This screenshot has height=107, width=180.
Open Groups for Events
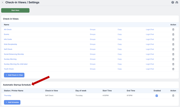pyautogui.click(x=93, y=34)
